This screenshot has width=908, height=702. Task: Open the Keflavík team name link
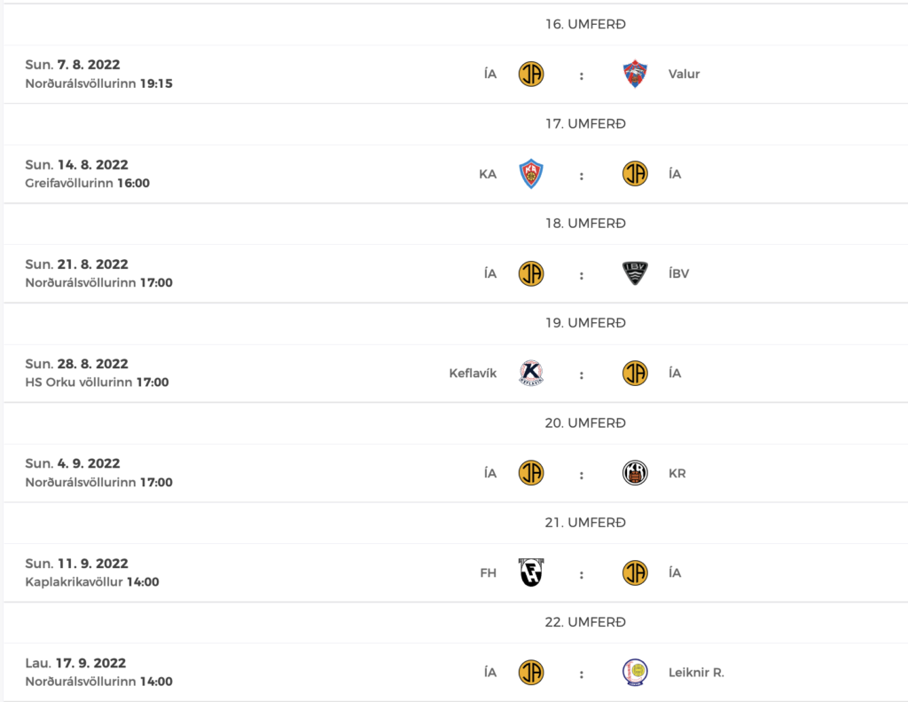point(473,374)
